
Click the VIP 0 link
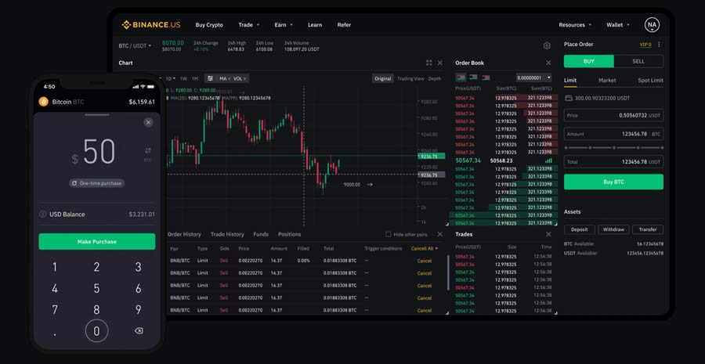point(645,45)
